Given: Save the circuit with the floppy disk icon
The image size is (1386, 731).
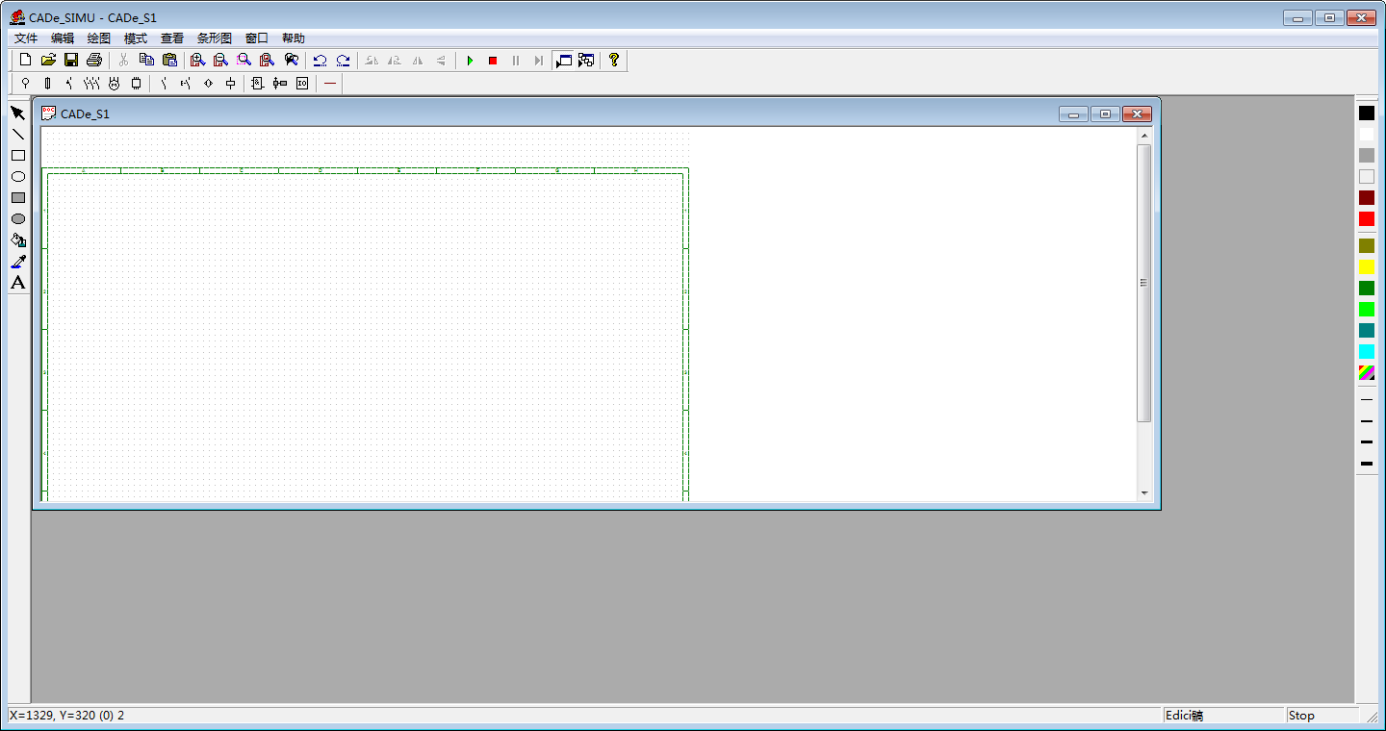Looking at the screenshot, I should coord(71,60).
